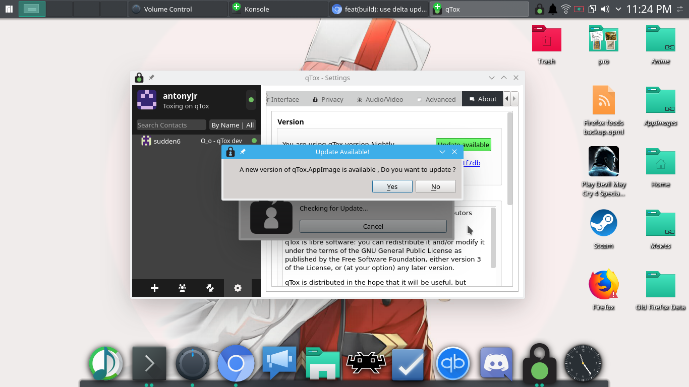The width and height of the screenshot is (689, 387).
Task: Click the qTox Settings titlebar down chevron
Action: coord(492,78)
